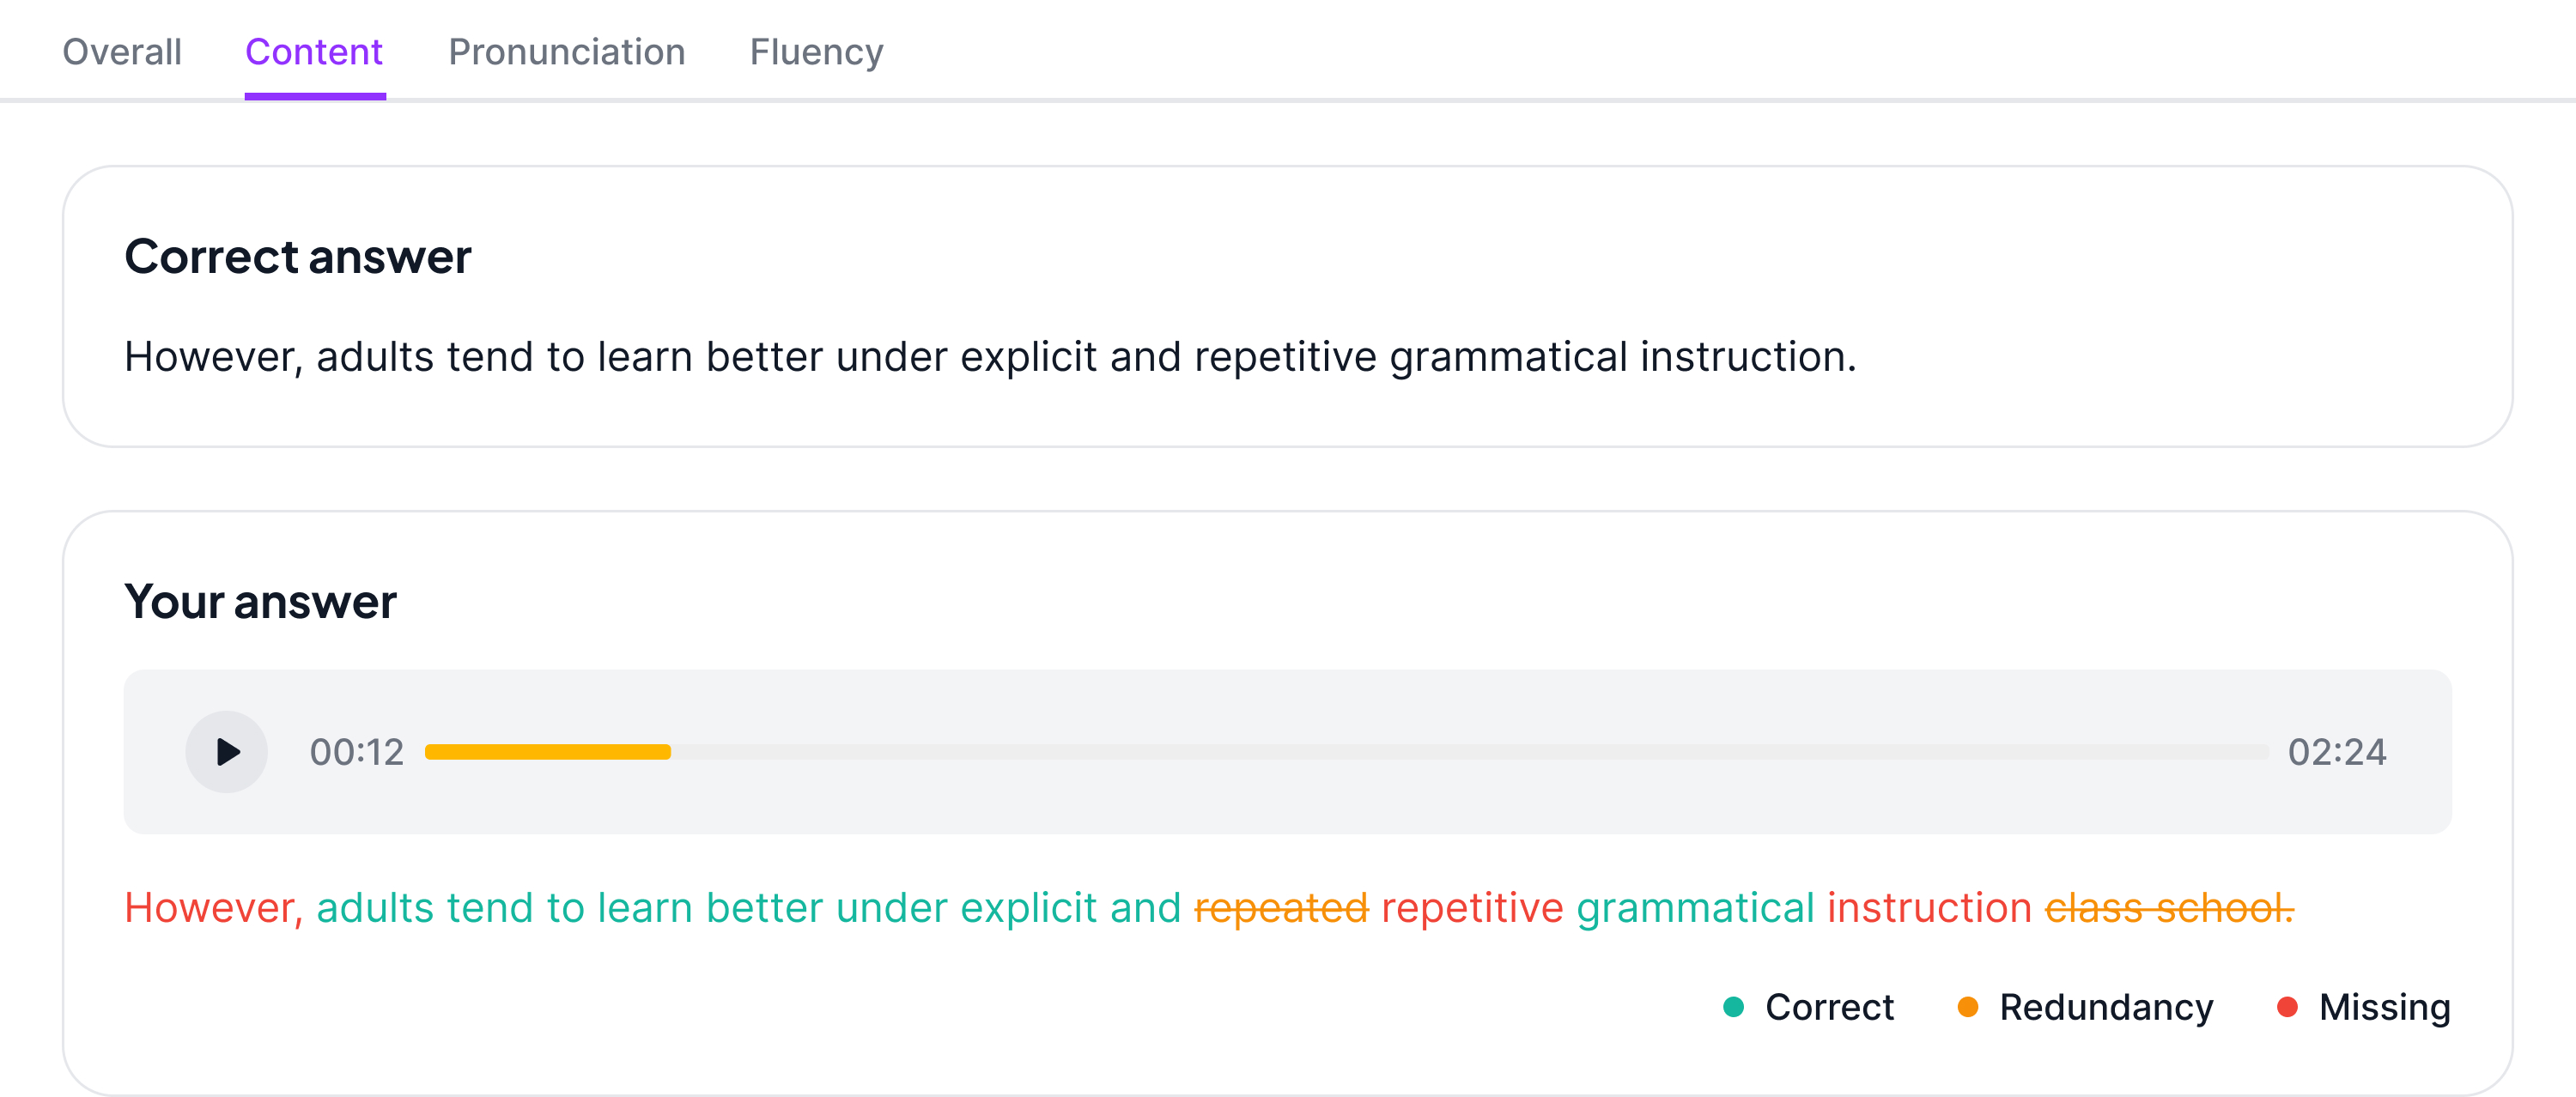Seek along the audio progress bar
The width and height of the screenshot is (2576, 1097).
point(1347,752)
